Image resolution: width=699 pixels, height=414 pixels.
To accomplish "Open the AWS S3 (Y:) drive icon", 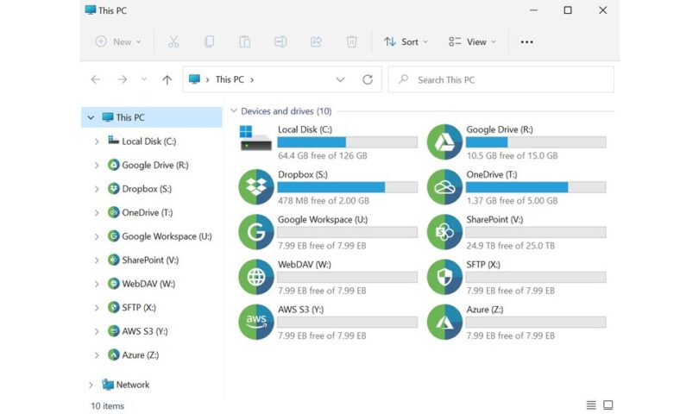I will [x=255, y=322].
